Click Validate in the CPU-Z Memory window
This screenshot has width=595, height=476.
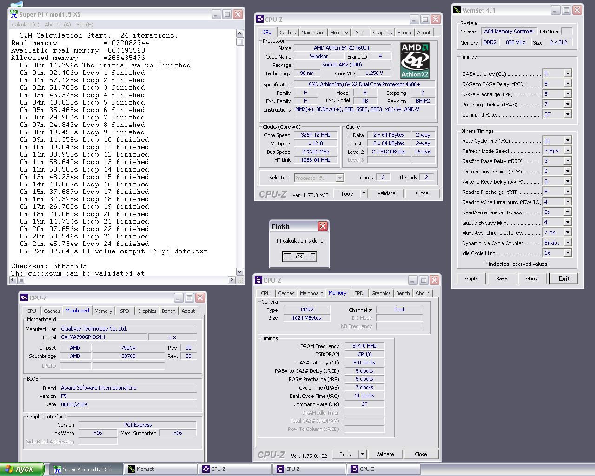[x=385, y=454]
